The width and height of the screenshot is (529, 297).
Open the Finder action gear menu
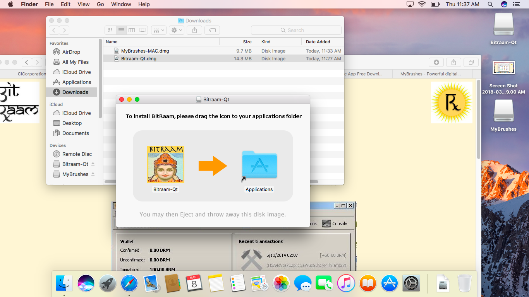click(x=176, y=30)
